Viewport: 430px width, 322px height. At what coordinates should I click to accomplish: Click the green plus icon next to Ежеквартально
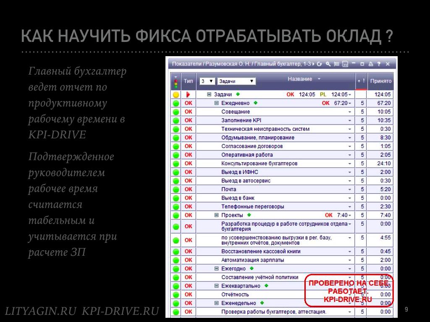266,286
